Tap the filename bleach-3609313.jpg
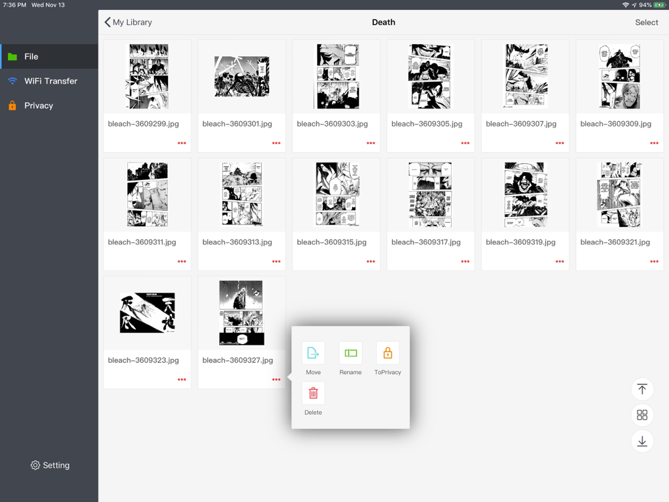Screen dimensions: 669x502 [237, 242]
